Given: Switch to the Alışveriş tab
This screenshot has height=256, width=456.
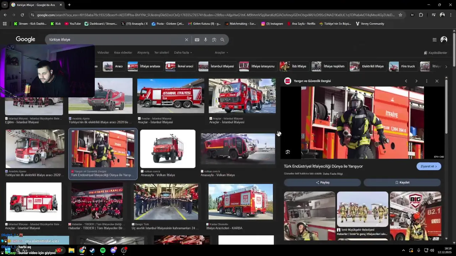Looking at the screenshot, I should click(x=143, y=53).
